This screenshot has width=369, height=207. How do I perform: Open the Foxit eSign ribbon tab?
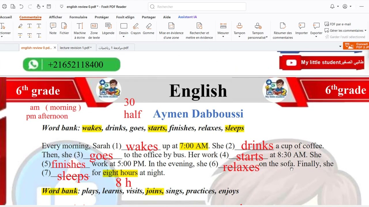pyautogui.click(x=125, y=17)
